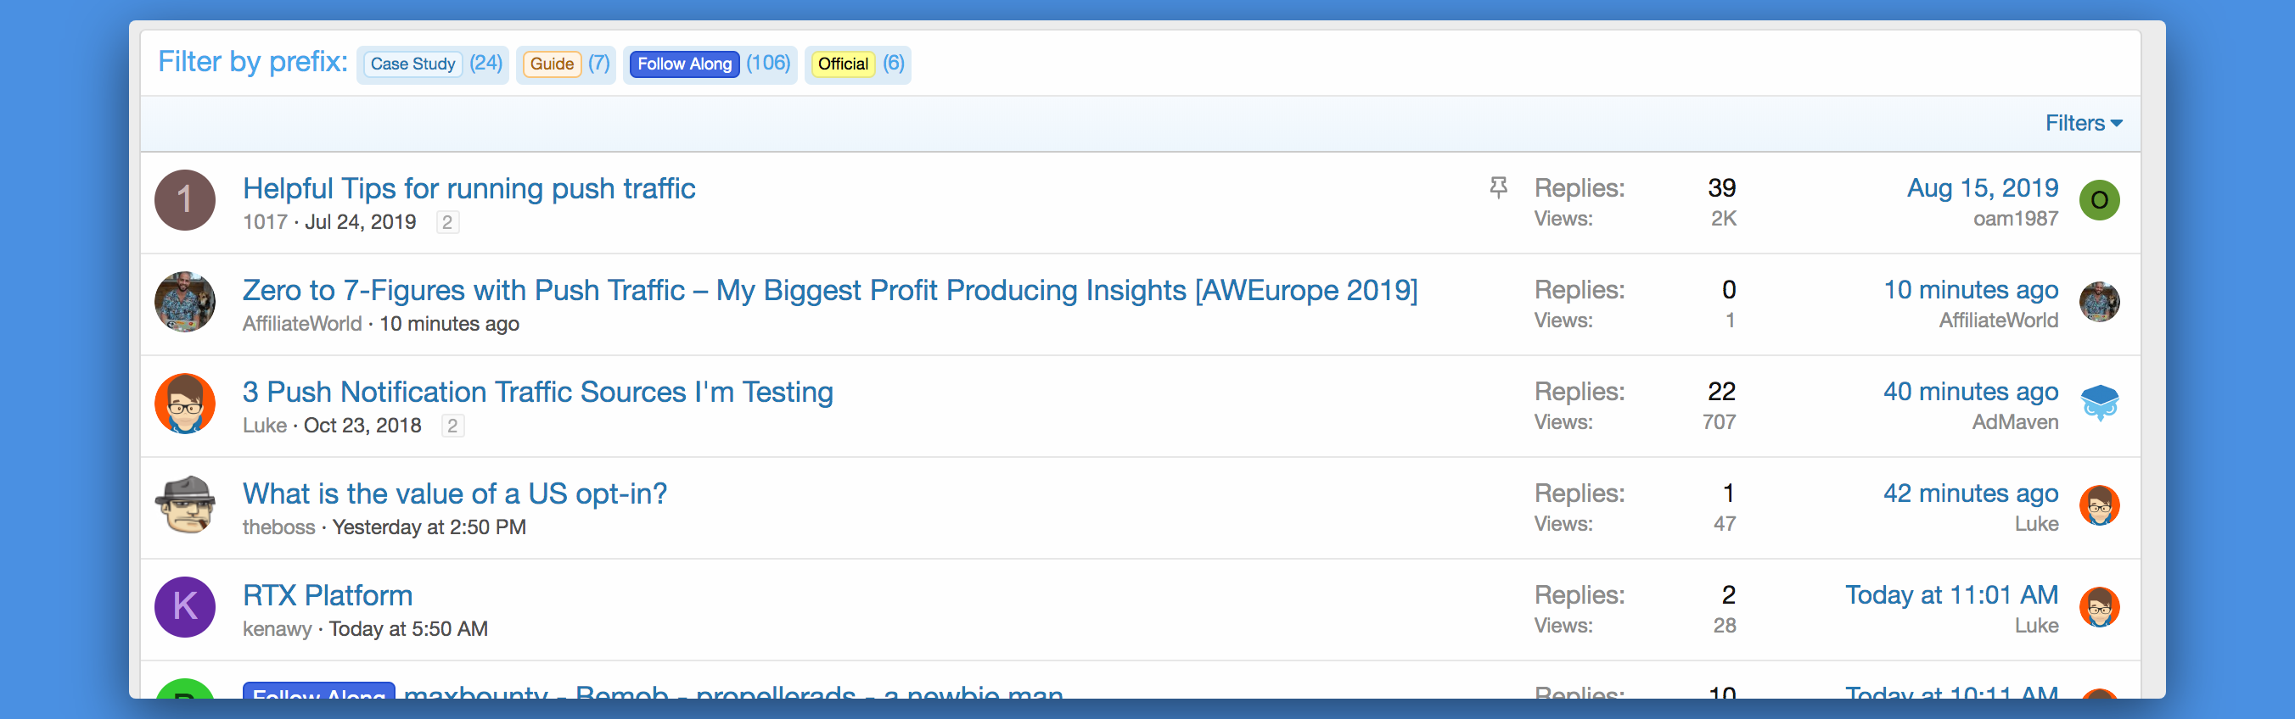
Task: Toggle the Official prefix filter
Action: (842, 64)
